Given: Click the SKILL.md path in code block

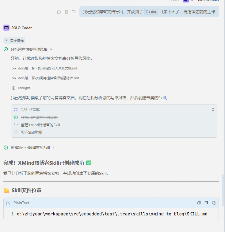Looking at the screenshot, I should click(x=112, y=214).
